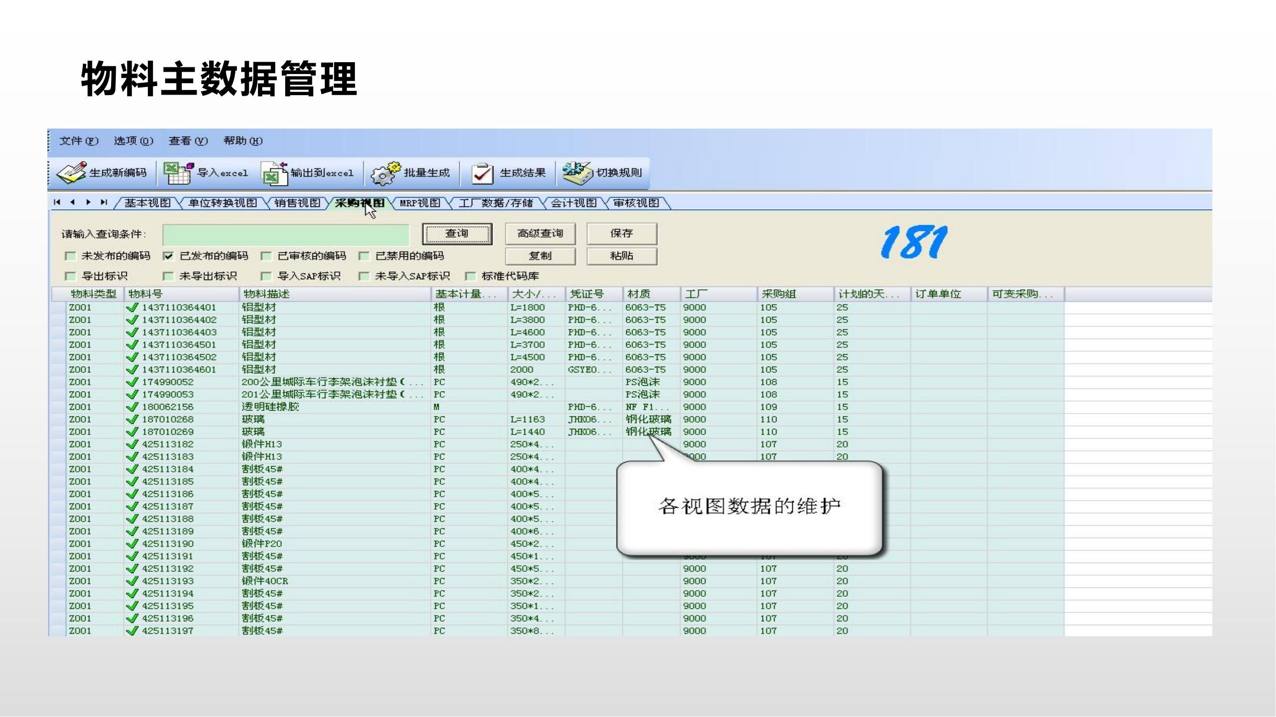Enable the 导出标识 checkbox
This screenshot has width=1276, height=717.
point(70,276)
